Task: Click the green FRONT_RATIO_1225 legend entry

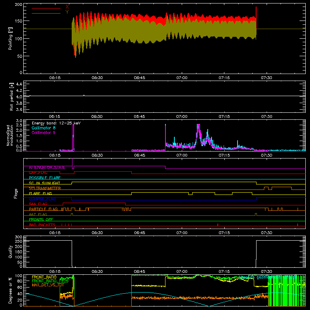Action: [x=50, y=281]
